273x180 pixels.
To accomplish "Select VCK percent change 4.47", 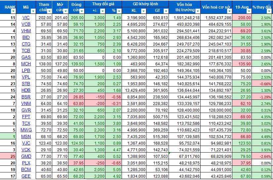I will 113,150.
